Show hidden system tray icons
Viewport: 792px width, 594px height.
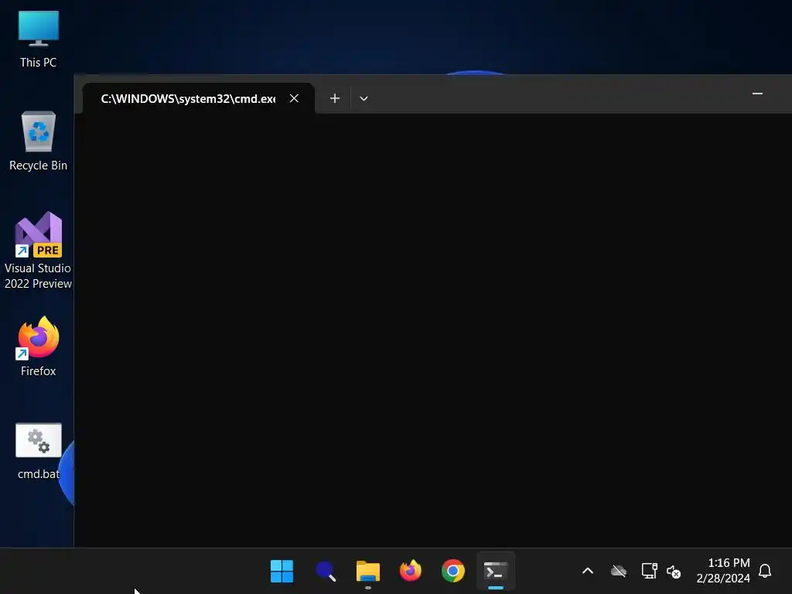(588, 572)
